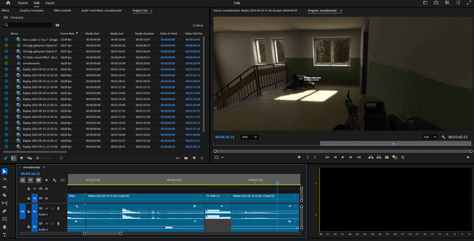Hide track V1 with eye icon

tap(46, 198)
